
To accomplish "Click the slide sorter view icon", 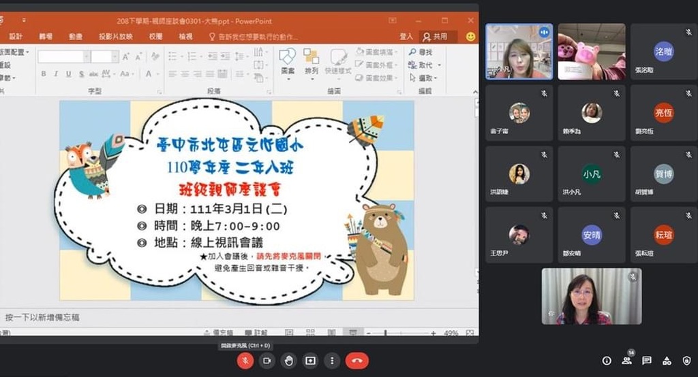I will click(x=310, y=333).
